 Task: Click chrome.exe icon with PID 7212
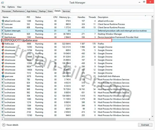(3, 73)
